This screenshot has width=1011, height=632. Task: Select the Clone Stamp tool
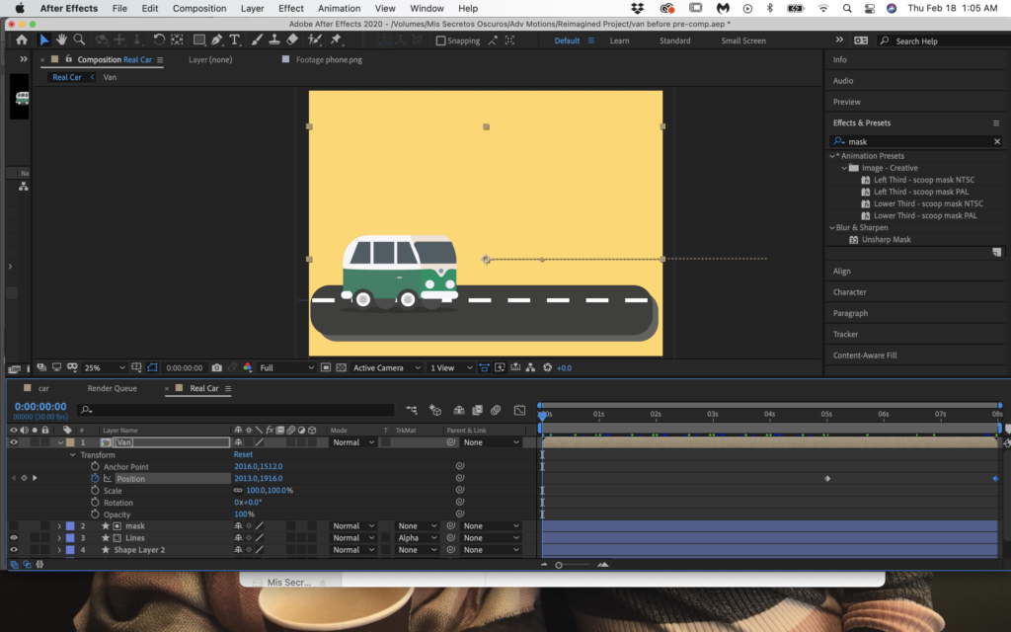click(x=273, y=40)
